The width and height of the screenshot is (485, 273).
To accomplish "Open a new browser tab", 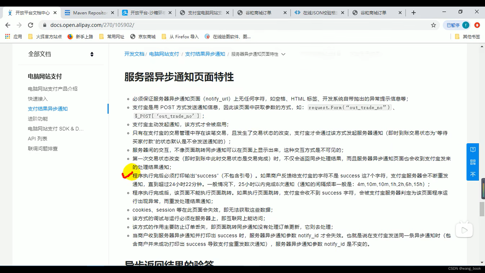I will (x=414, y=13).
